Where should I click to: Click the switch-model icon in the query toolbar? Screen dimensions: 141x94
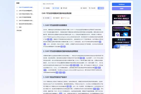[x=44, y=8]
